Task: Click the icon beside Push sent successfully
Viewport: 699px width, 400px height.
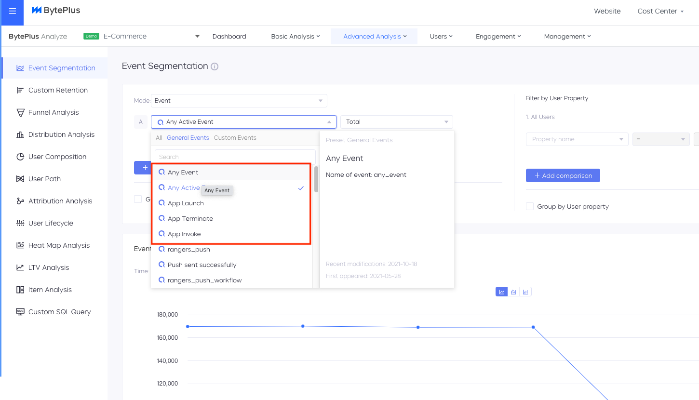Action: coord(162,265)
